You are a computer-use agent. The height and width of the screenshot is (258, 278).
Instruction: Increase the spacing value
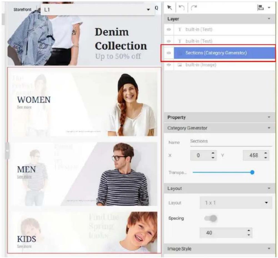pyautogui.click(x=249, y=230)
